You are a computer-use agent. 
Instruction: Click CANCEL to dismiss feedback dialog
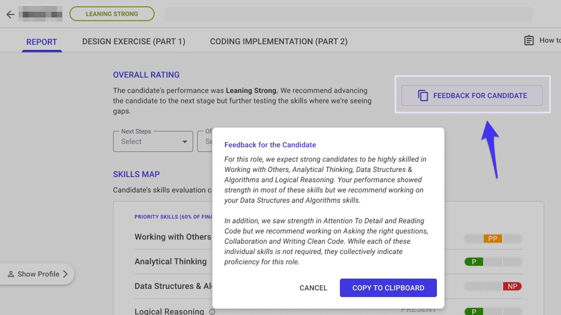[313, 288]
